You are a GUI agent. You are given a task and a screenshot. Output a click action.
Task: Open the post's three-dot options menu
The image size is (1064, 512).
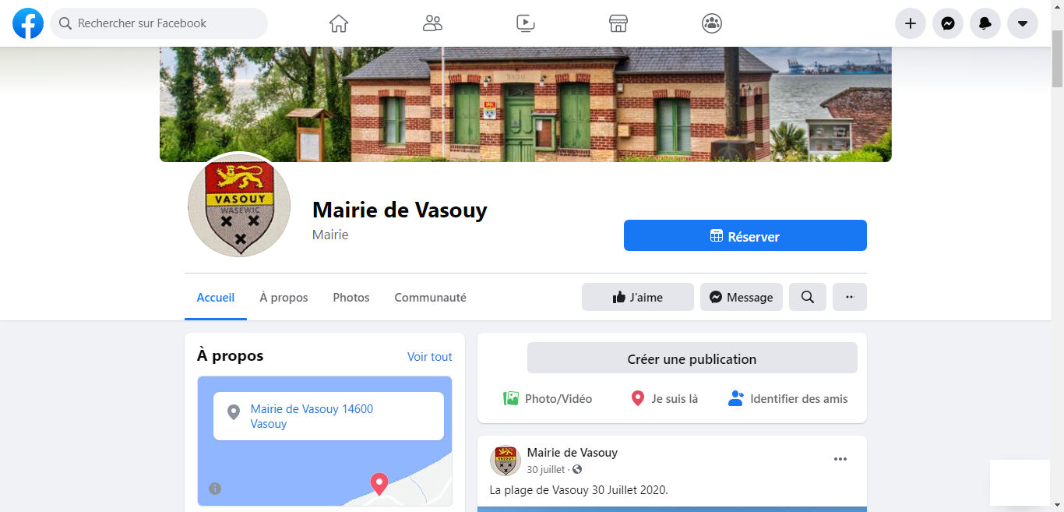tap(840, 459)
